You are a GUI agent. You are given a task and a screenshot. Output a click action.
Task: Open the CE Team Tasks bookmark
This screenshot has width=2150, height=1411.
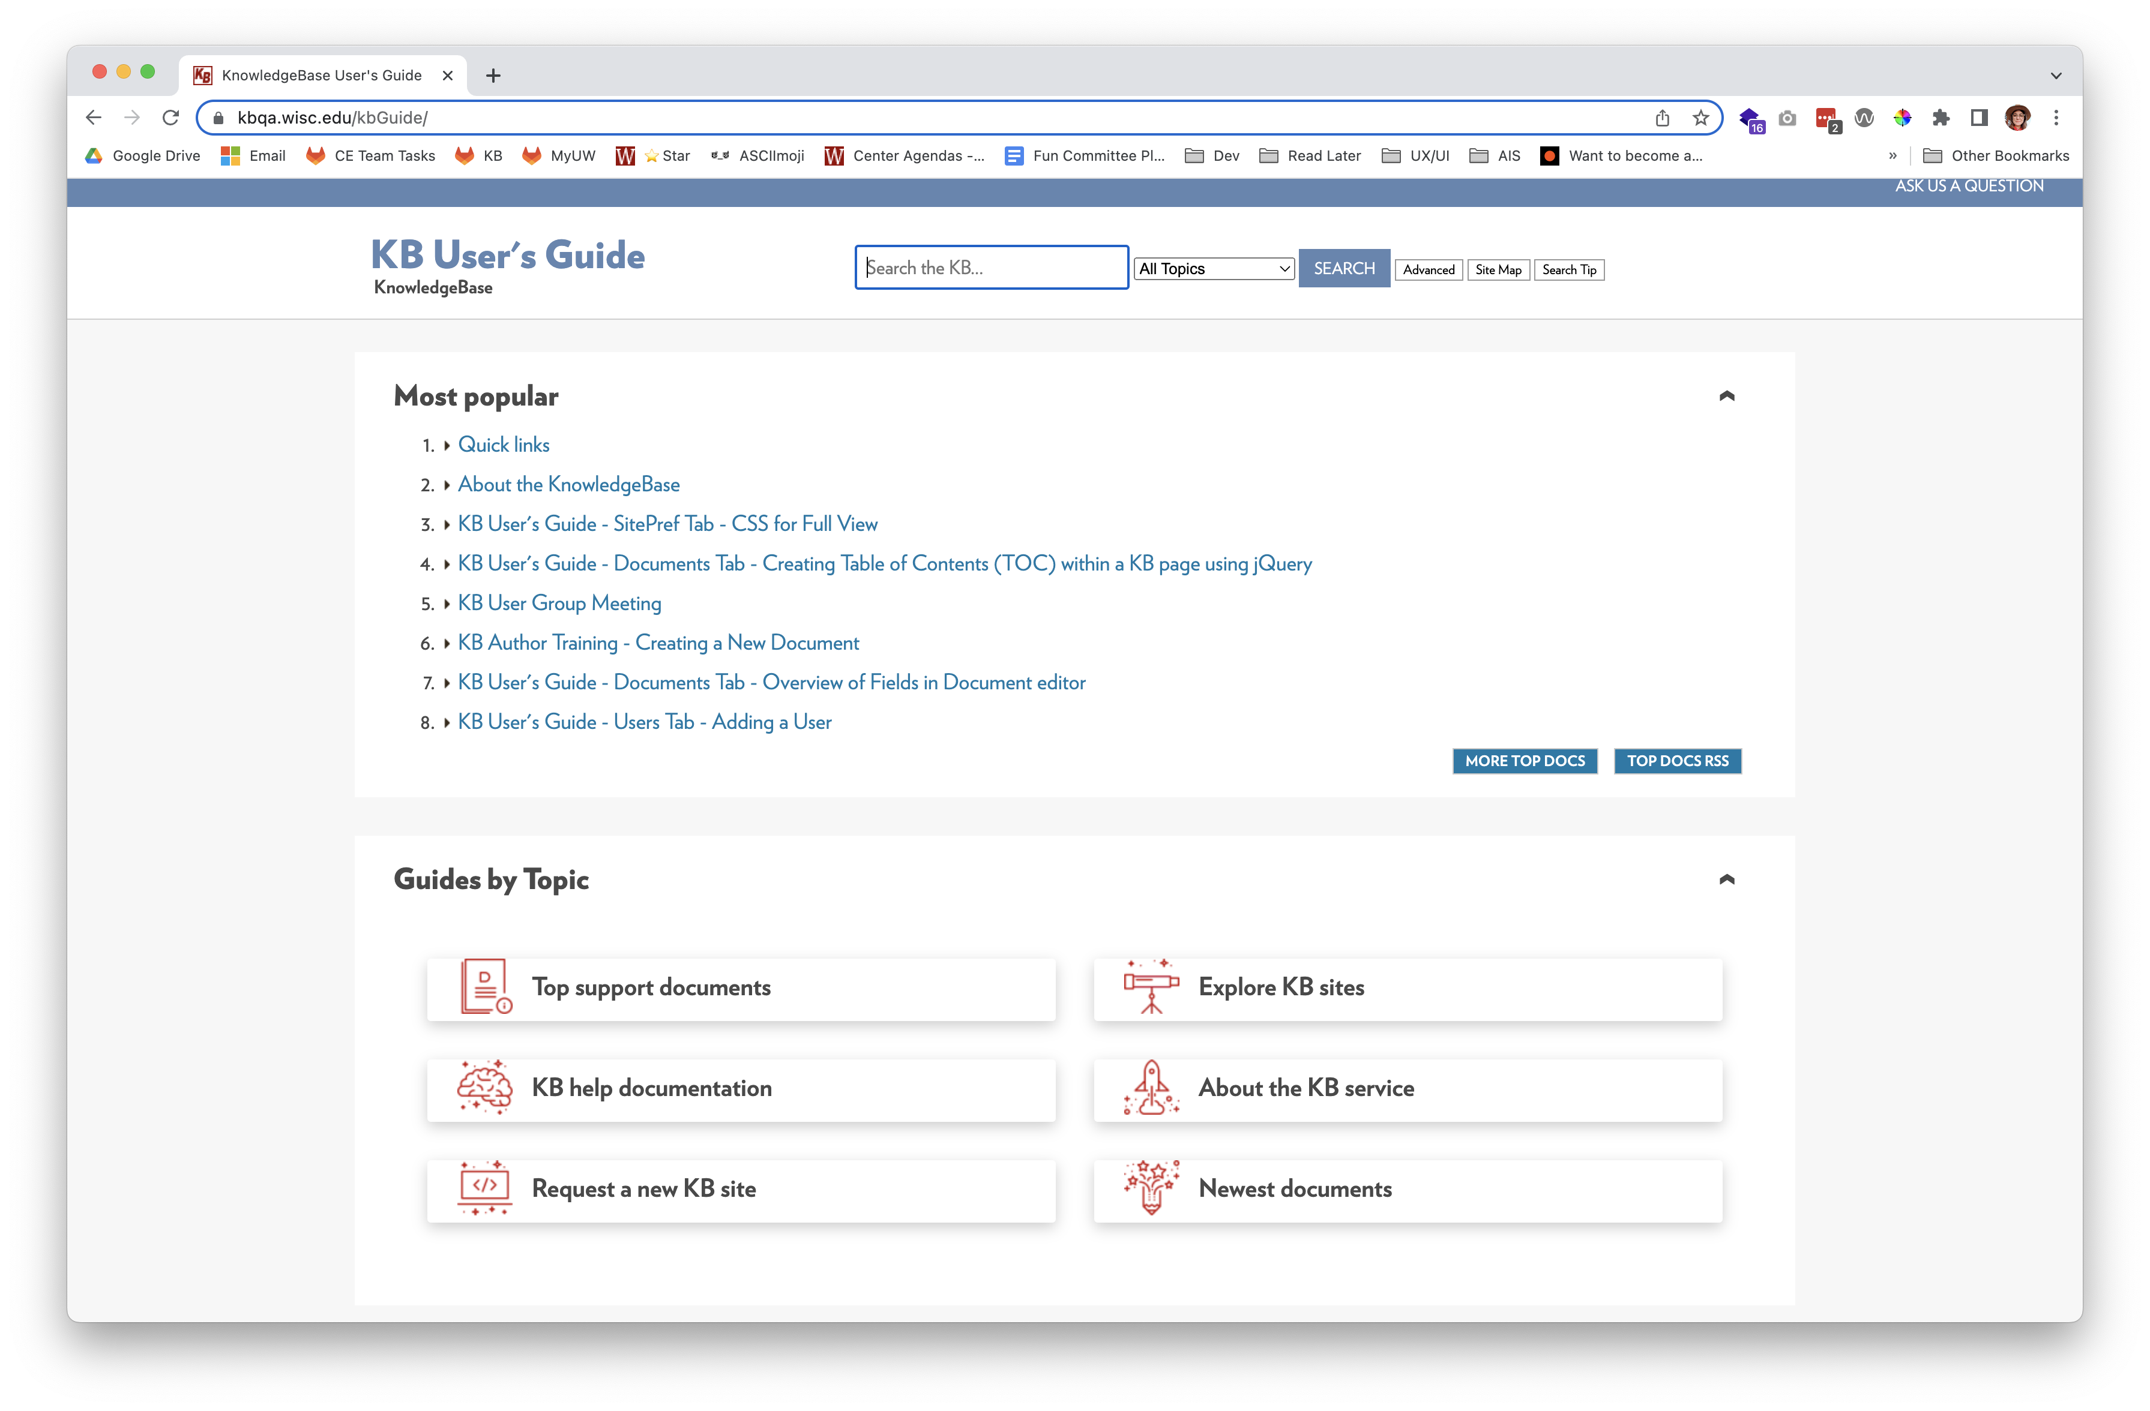point(372,155)
